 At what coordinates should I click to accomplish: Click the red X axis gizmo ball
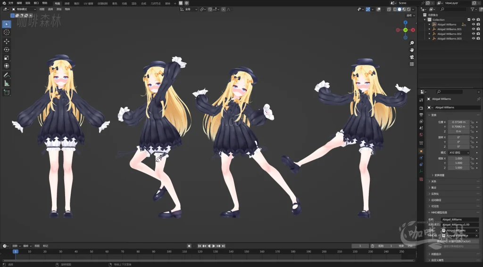coord(413,30)
